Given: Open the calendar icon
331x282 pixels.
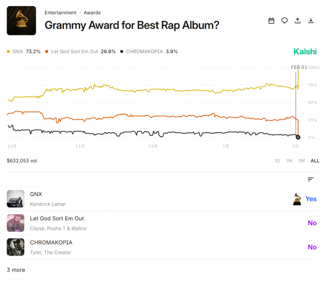Looking at the screenshot, I should 271,21.
